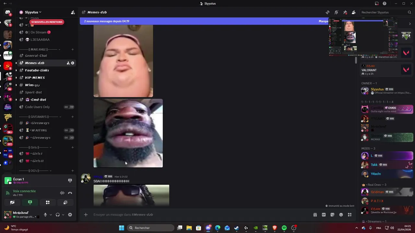Click the 13 nouvelles mentions pill
This screenshot has width=415, height=233.
point(47,22)
